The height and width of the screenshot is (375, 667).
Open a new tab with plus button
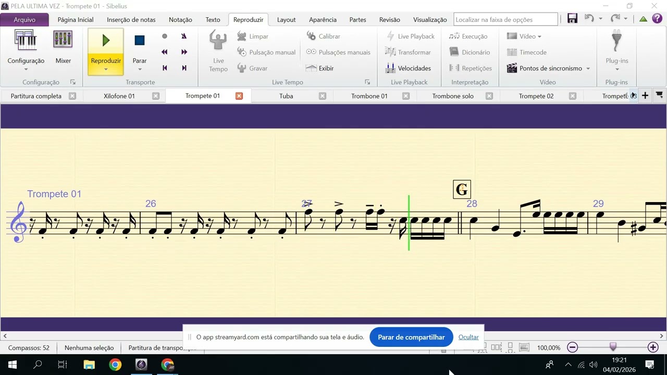[645, 95]
